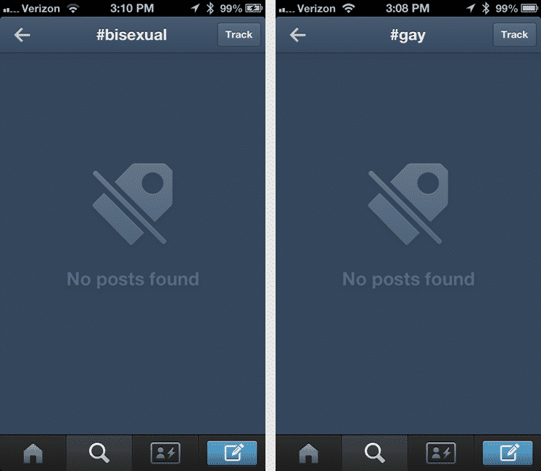This screenshot has height=471, width=541.
Task: Tap the 3:10 PM clock in the status bar
Action: tap(132, 8)
